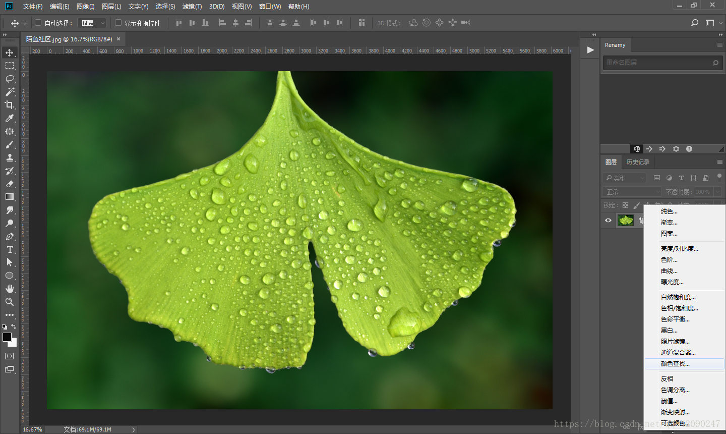
Task: Enable the 显示变换控件 checkbox
Action: 118,23
